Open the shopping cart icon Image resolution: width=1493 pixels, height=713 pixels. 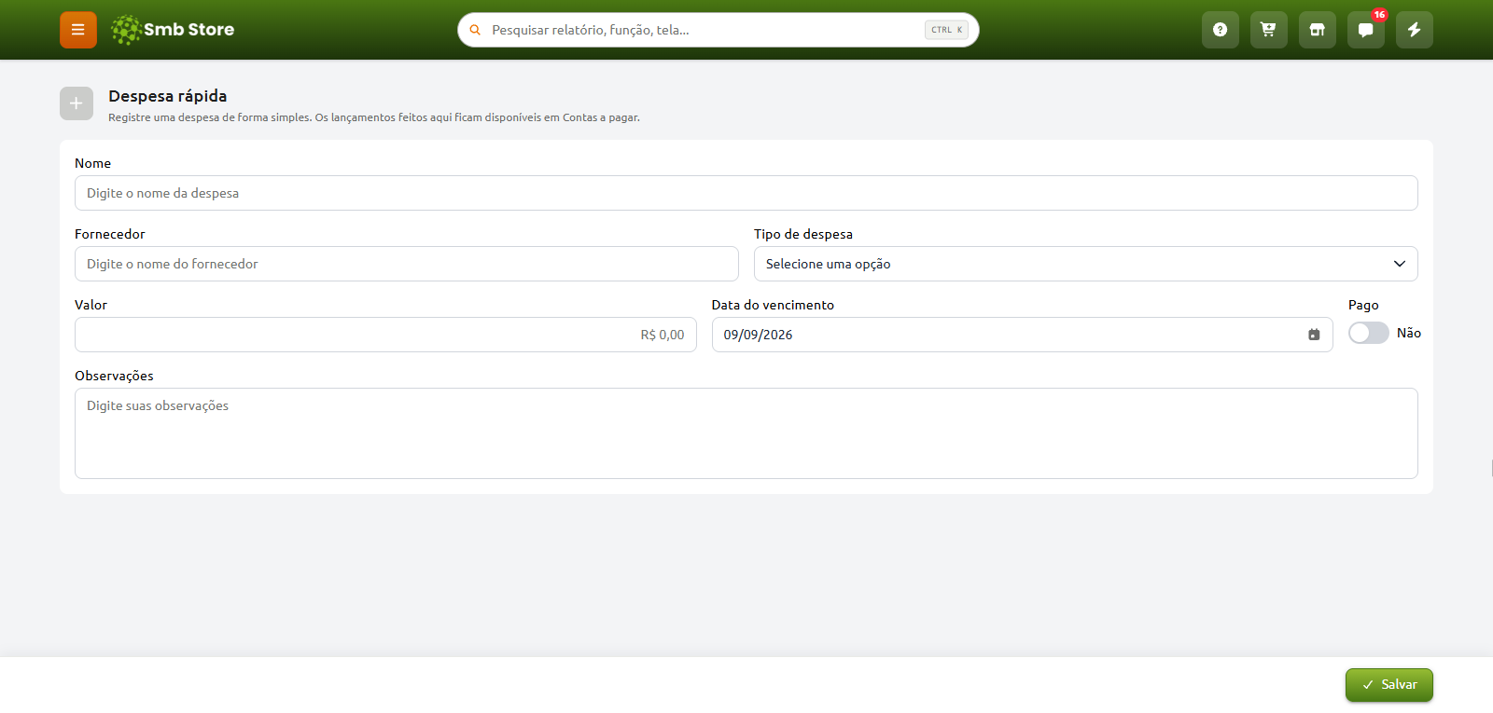[x=1269, y=30]
